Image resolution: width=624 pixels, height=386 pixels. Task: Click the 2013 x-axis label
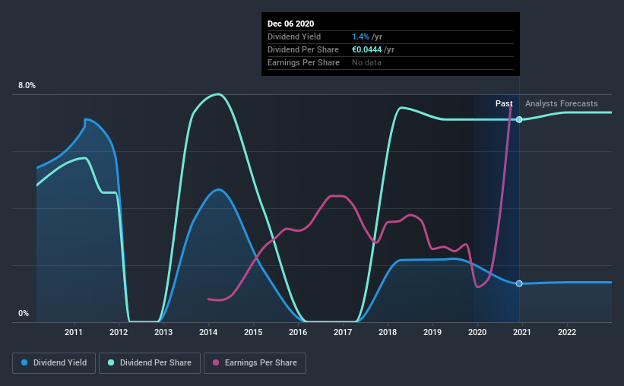tap(163, 332)
